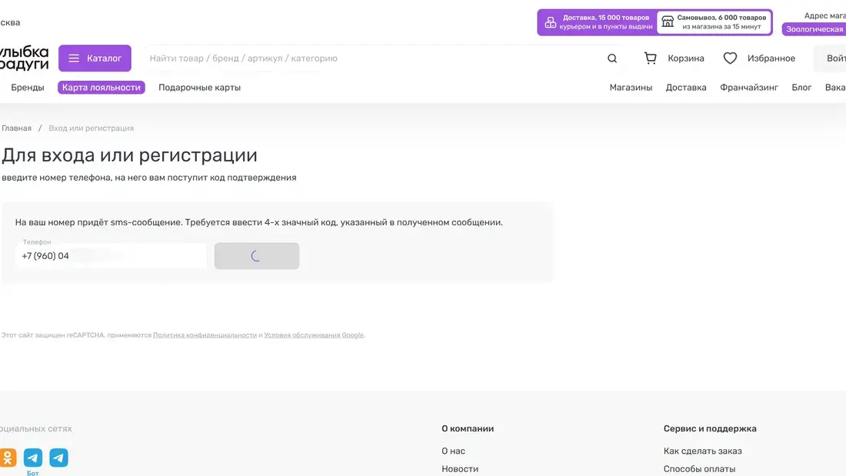This screenshot has height=476, width=846.
Task: Open the Блог section
Action: click(x=801, y=87)
